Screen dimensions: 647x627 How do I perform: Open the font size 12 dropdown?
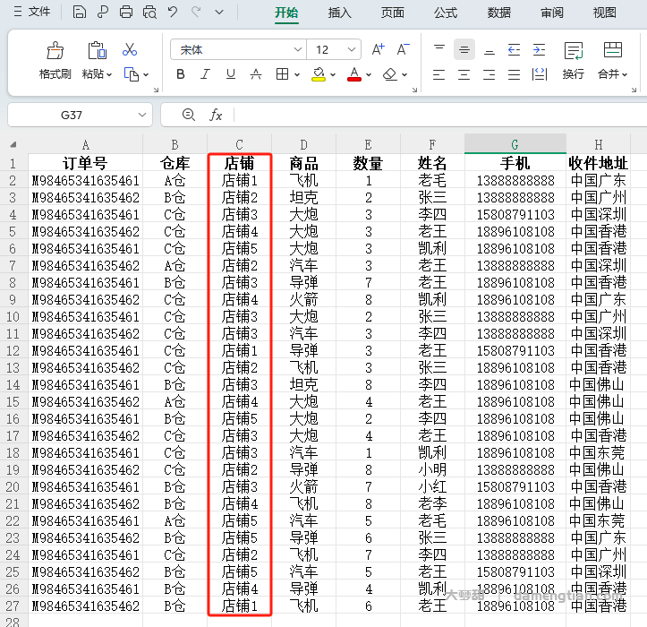pyautogui.click(x=352, y=50)
